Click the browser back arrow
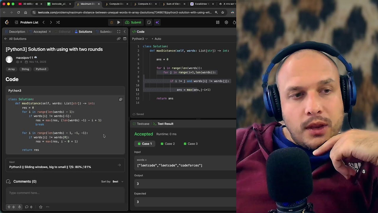 [4, 12]
